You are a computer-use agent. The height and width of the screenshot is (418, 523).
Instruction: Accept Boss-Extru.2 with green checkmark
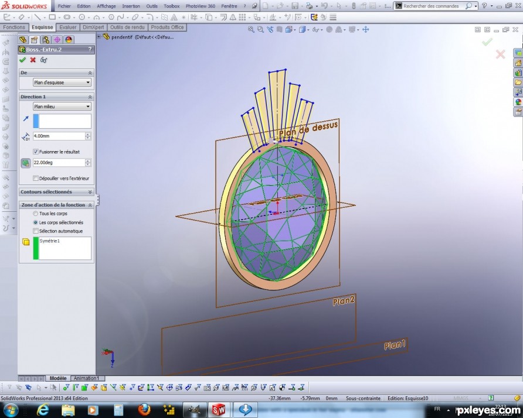pos(22,60)
